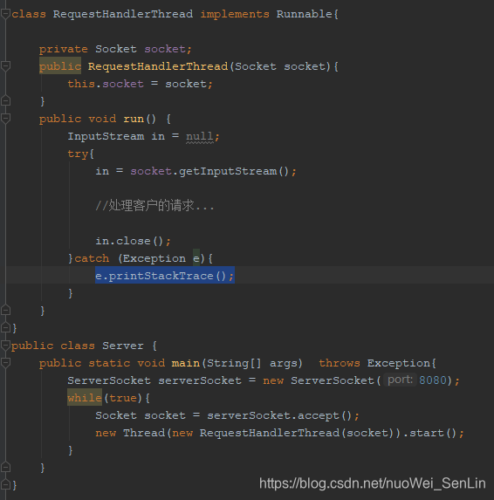494x500 pixels.
Task: Click the 'in.close();' statement
Action: pos(134,241)
